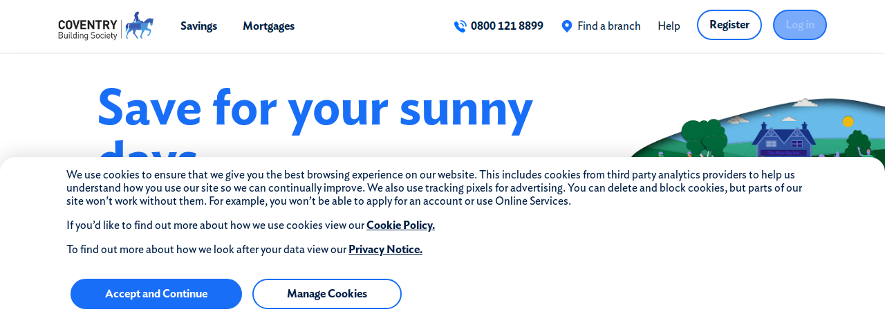Click the Register button
The width and height of the screenshot is (885, 332).
pyautogui.click(x=729, y=25)
